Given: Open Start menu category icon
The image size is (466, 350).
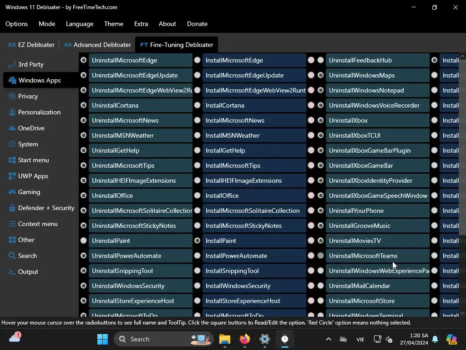Looking at the screenshot, I should (x=12, y=160).
